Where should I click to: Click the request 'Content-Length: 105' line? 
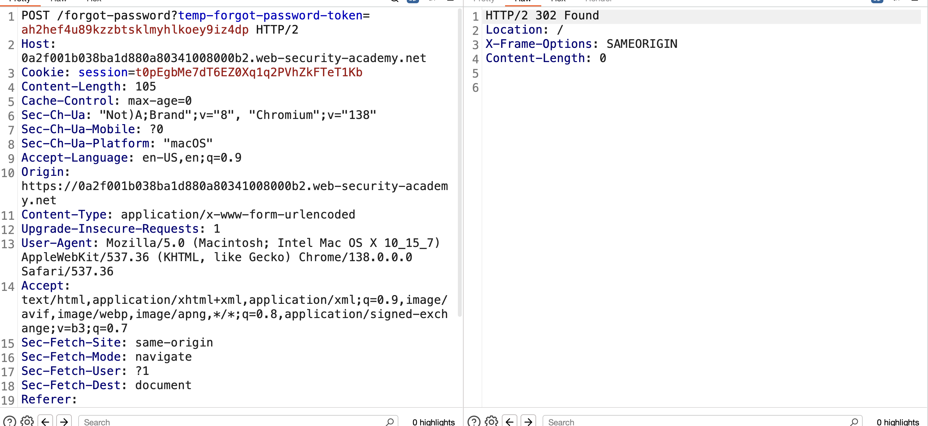[89, 86]
